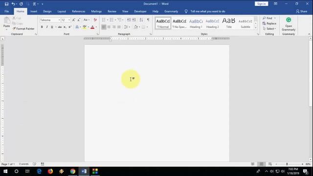Open Firefox from the taskbar
The width and height of the screenshot is (313, 176).
point(50,171)
